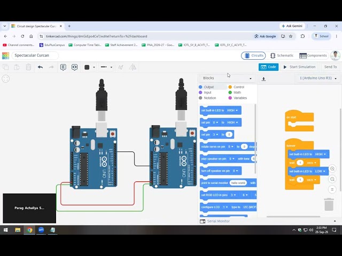Bookmark this page star icon
The height and width of the screenshot is (256, 342).
pyautogui.click(x=291, y=36)
